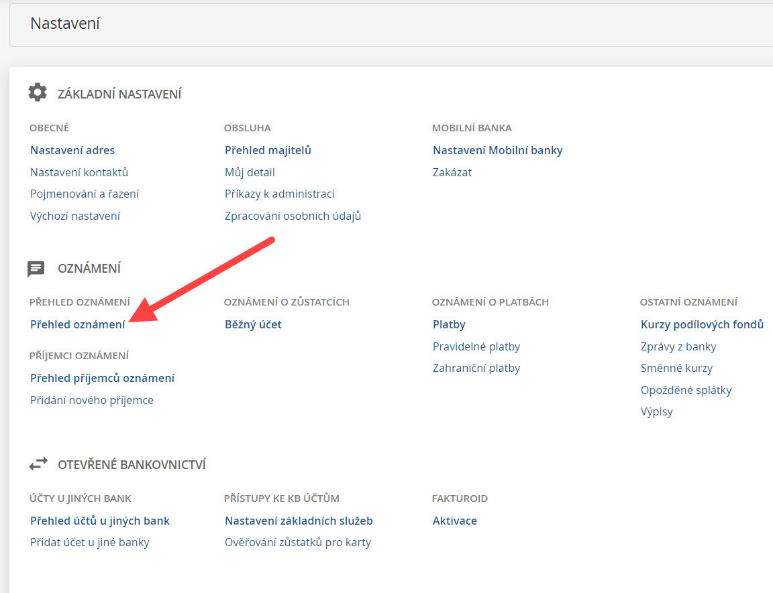Open Nastavení adres
The height and width of the screenshot is (593, 773).
[x=72, y=150]
